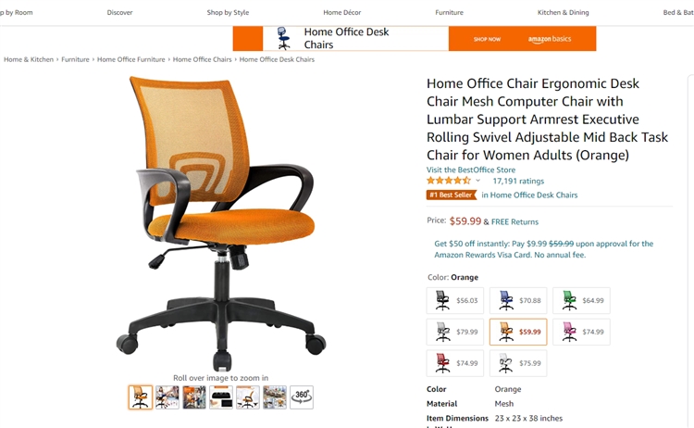Go to Home Office Chairs breadcrumb

click(203, 59)
